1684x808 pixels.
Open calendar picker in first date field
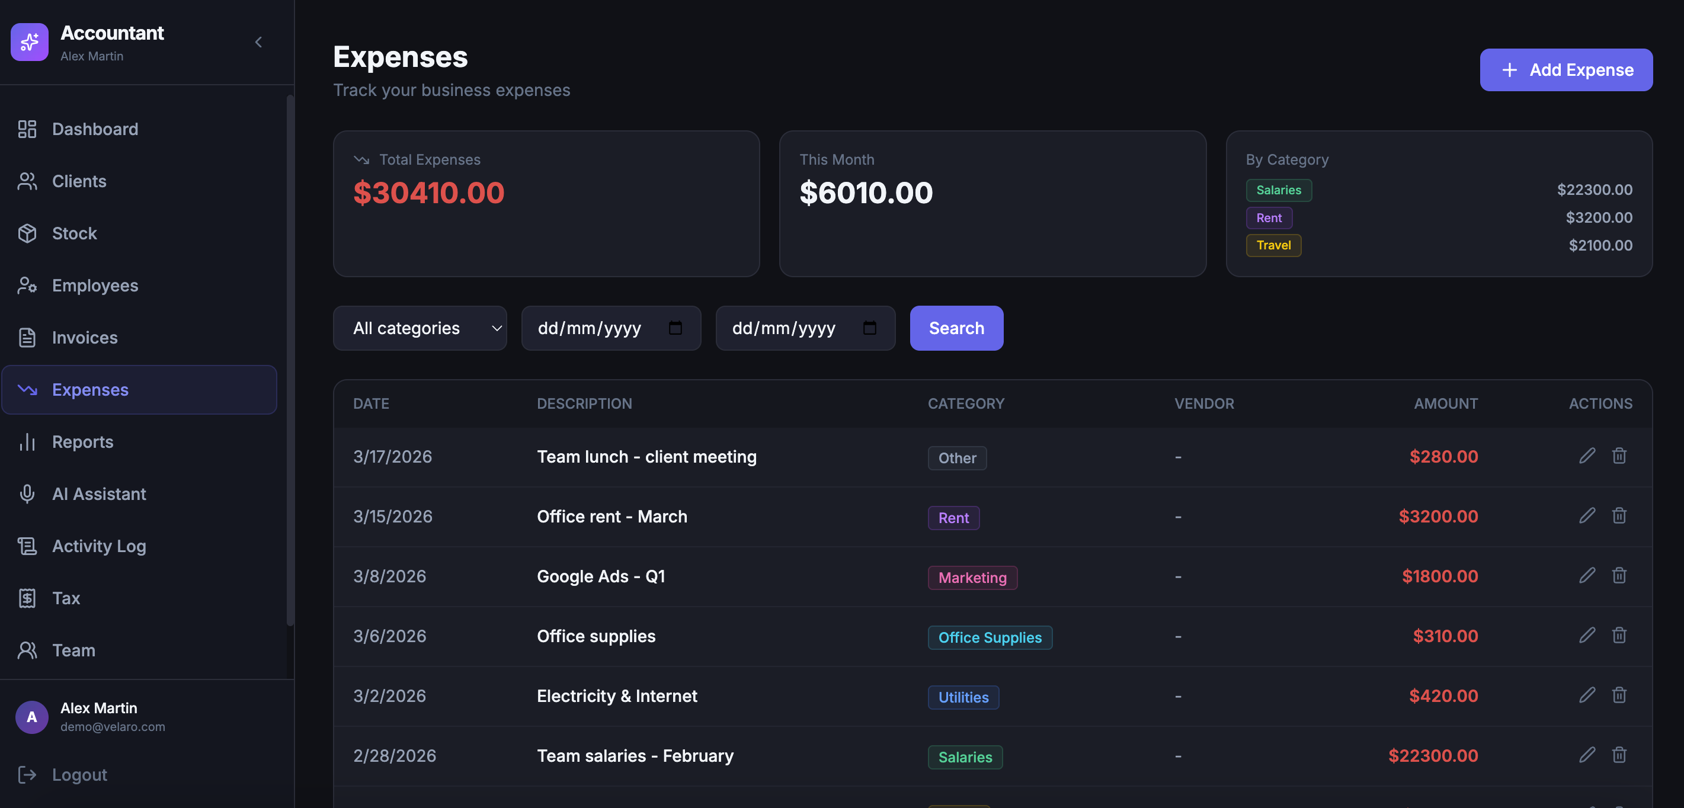675,328
